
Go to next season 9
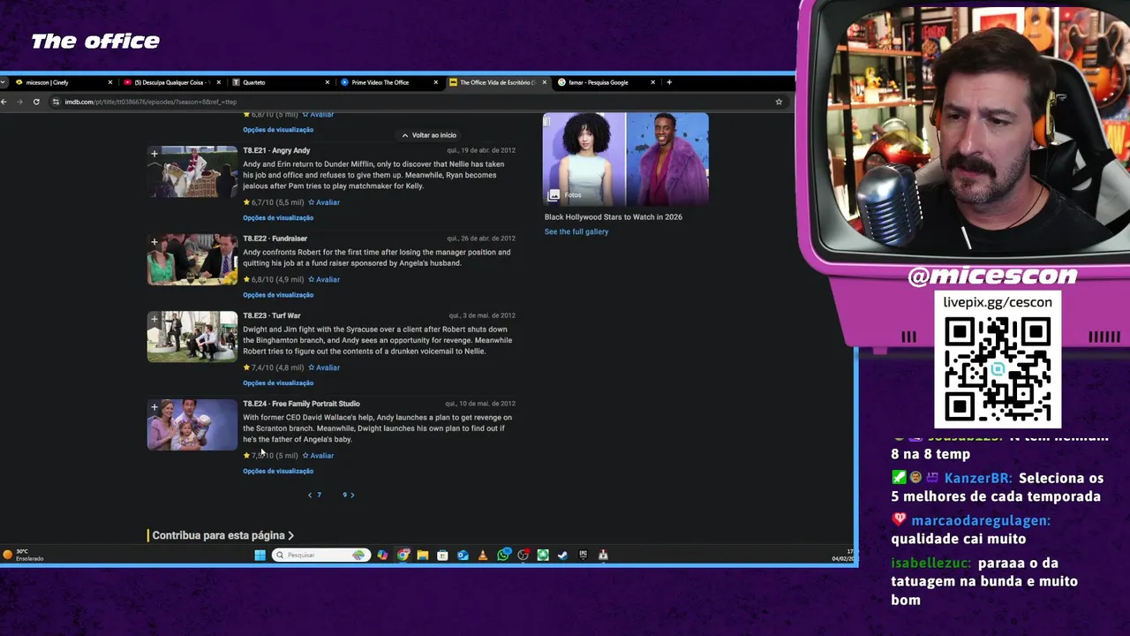pyautogui.click(x=349, y=495)
